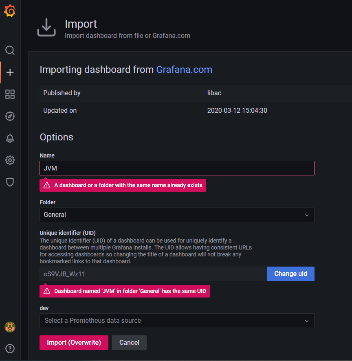Click the publisher name libac
This screenshot has height=361, width=352.
(x=214, y=93)
